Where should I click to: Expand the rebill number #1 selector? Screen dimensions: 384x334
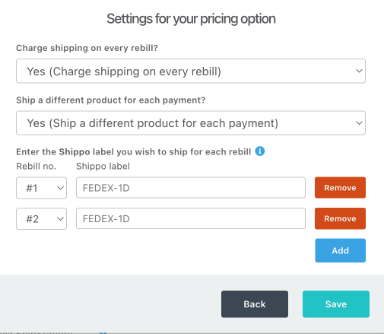tap(42, 188)
